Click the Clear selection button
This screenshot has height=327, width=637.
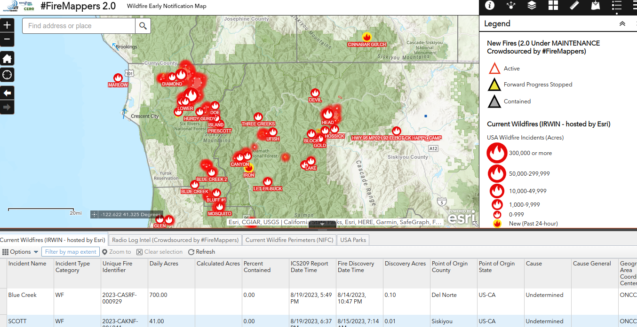pyautogui.click(x=159, y=252)
